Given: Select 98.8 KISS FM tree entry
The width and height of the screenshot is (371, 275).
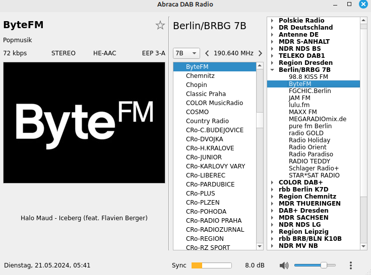Looking at the screenshot, I should pos(308,77).
